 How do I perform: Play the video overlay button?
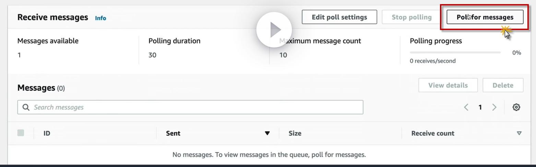(274, 30)
